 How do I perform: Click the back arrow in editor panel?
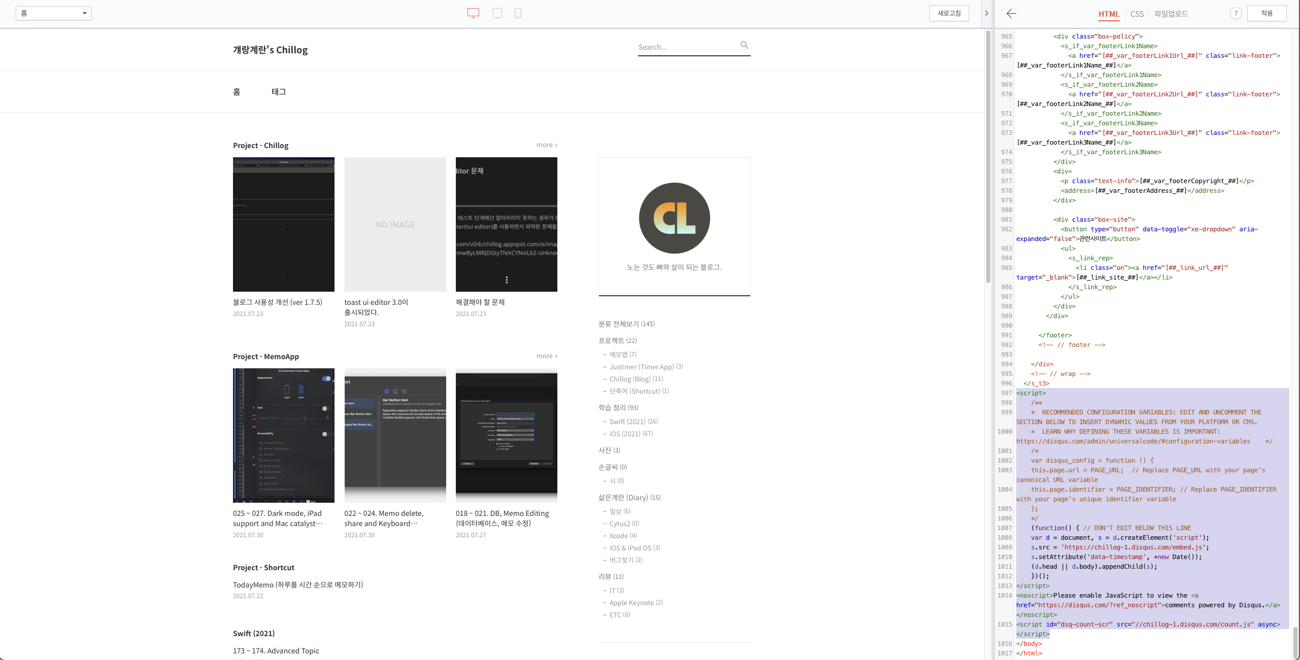click(1011, 14)
